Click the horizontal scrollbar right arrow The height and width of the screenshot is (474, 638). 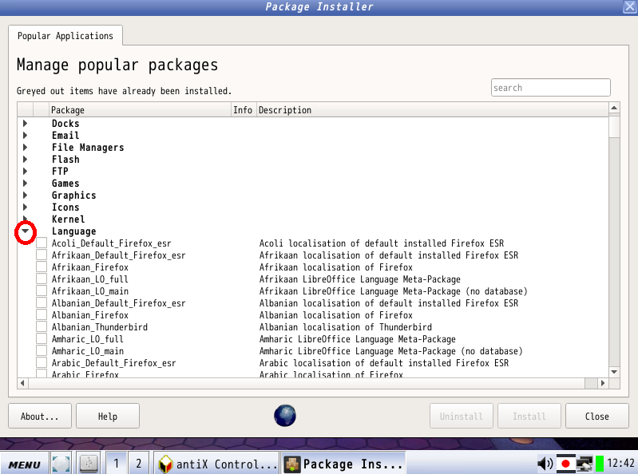click(603, 383)
